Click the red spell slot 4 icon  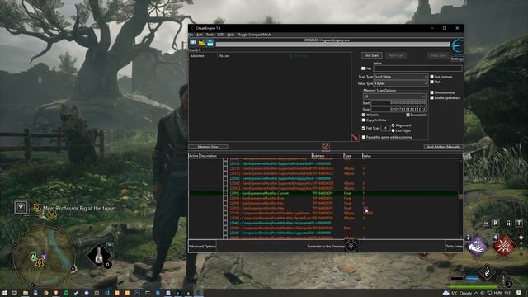pyautogui.click(x=504, y=246)
